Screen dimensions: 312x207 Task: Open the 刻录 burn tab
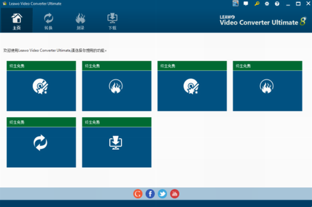(80, 20)
